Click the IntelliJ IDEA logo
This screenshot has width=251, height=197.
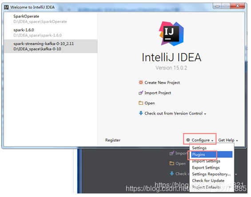[x=171, y=34]
